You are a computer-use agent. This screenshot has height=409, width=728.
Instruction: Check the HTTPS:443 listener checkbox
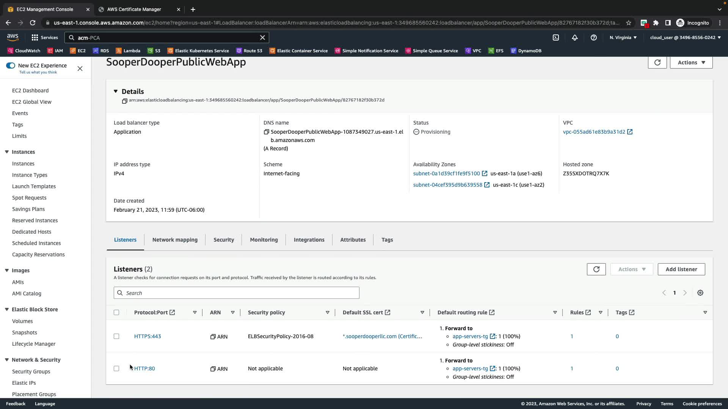(116, 336)
